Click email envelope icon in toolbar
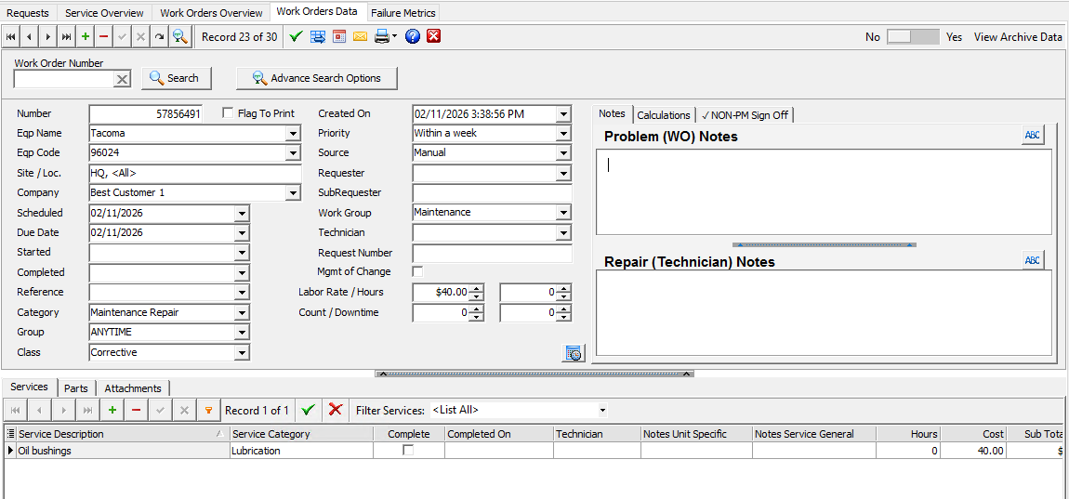The image size is (1069, 499). pos(360,37)
